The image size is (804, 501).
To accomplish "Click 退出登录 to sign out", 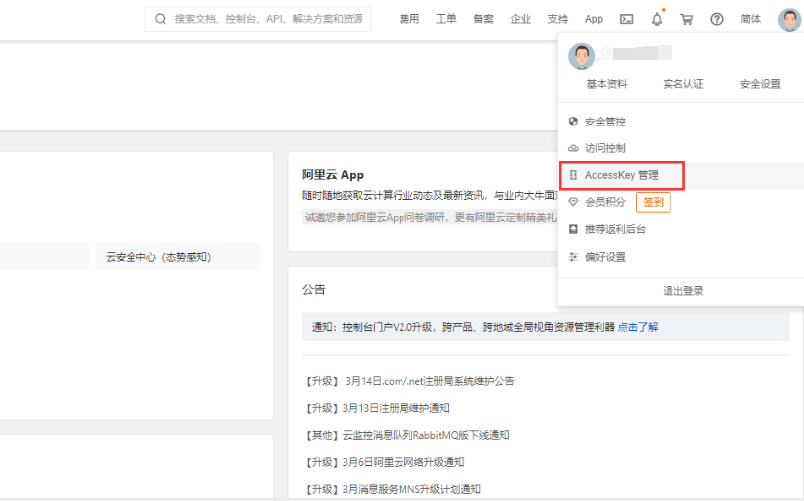I will coord(683,291).
